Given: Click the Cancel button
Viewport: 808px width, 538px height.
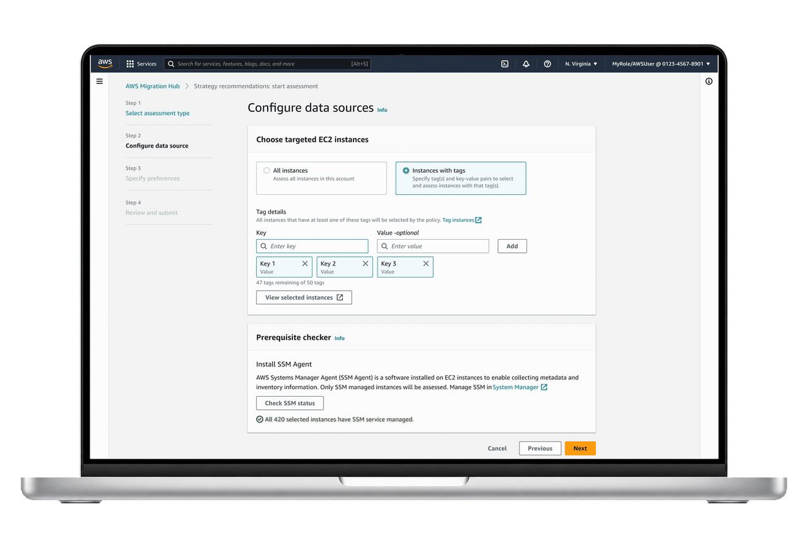Looking at the screenshot, I should tap(497, 448).
